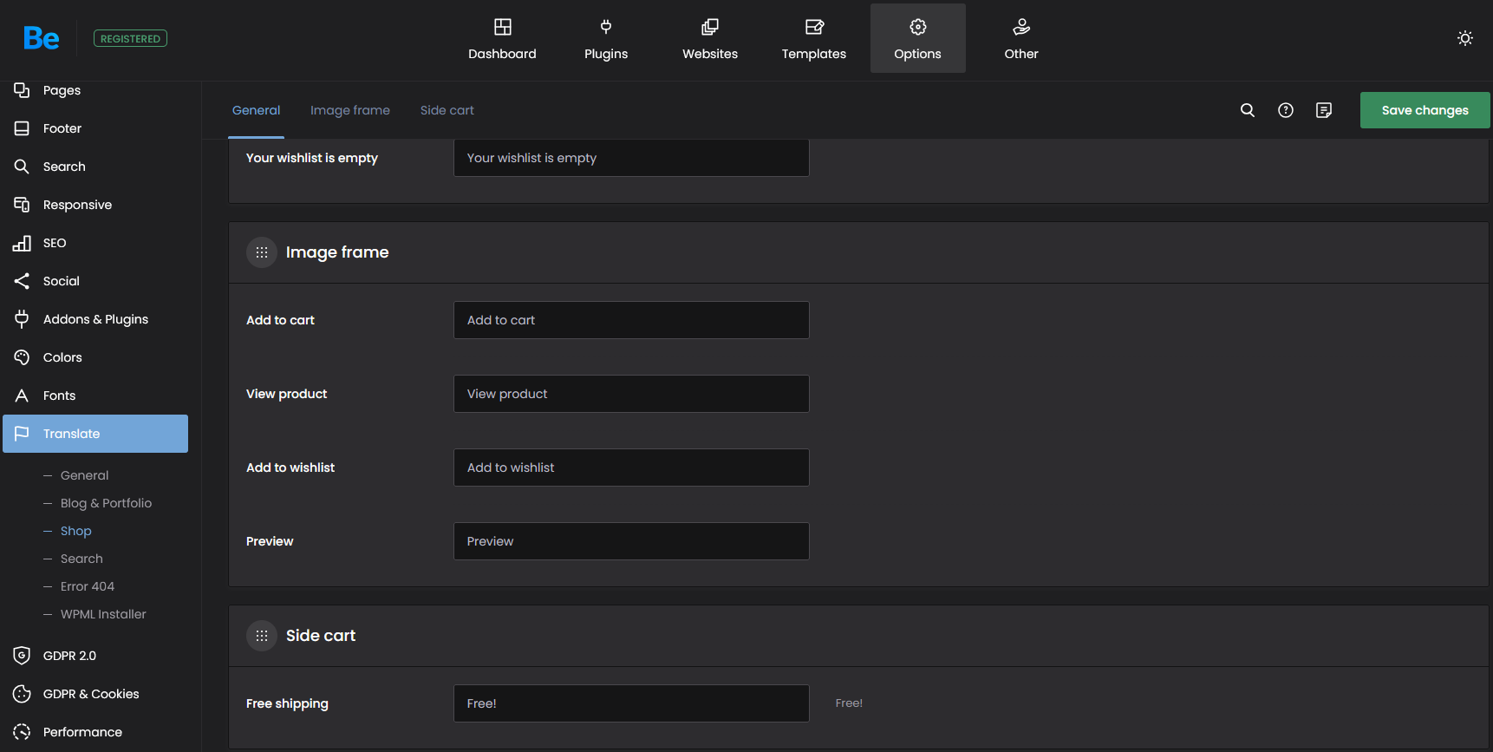Open the help question mark icon
This screenshot has width=1493, height=752.
click(1285, 110)
